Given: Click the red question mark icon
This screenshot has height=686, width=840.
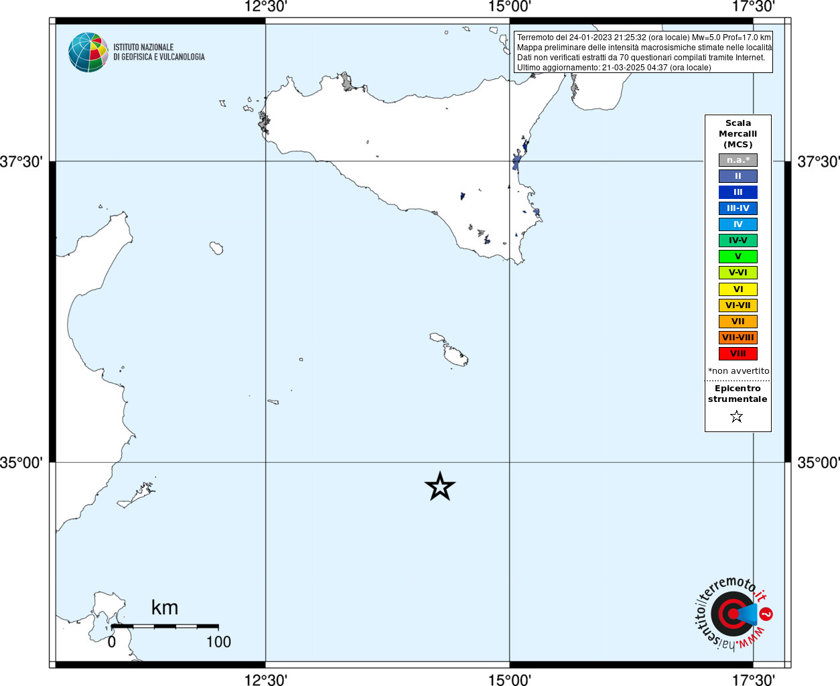Looking at the screenshot, I should click(x=766, y=614).
